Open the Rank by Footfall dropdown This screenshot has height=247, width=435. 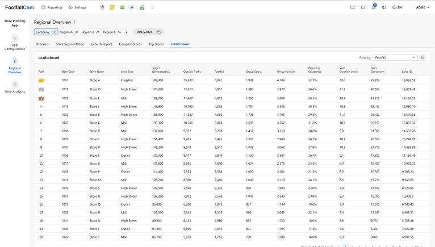(395, 57)
